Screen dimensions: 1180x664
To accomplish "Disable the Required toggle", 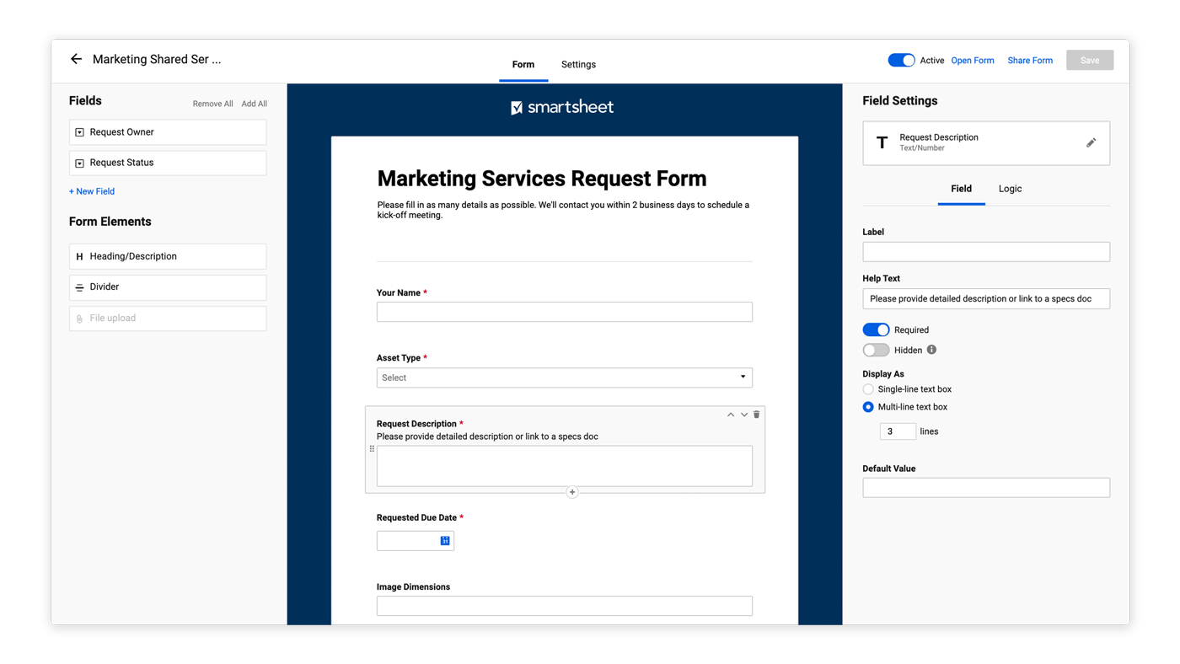I will (x=876, y=329).
